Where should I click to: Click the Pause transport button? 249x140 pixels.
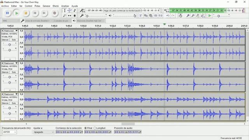coord(7,13)
